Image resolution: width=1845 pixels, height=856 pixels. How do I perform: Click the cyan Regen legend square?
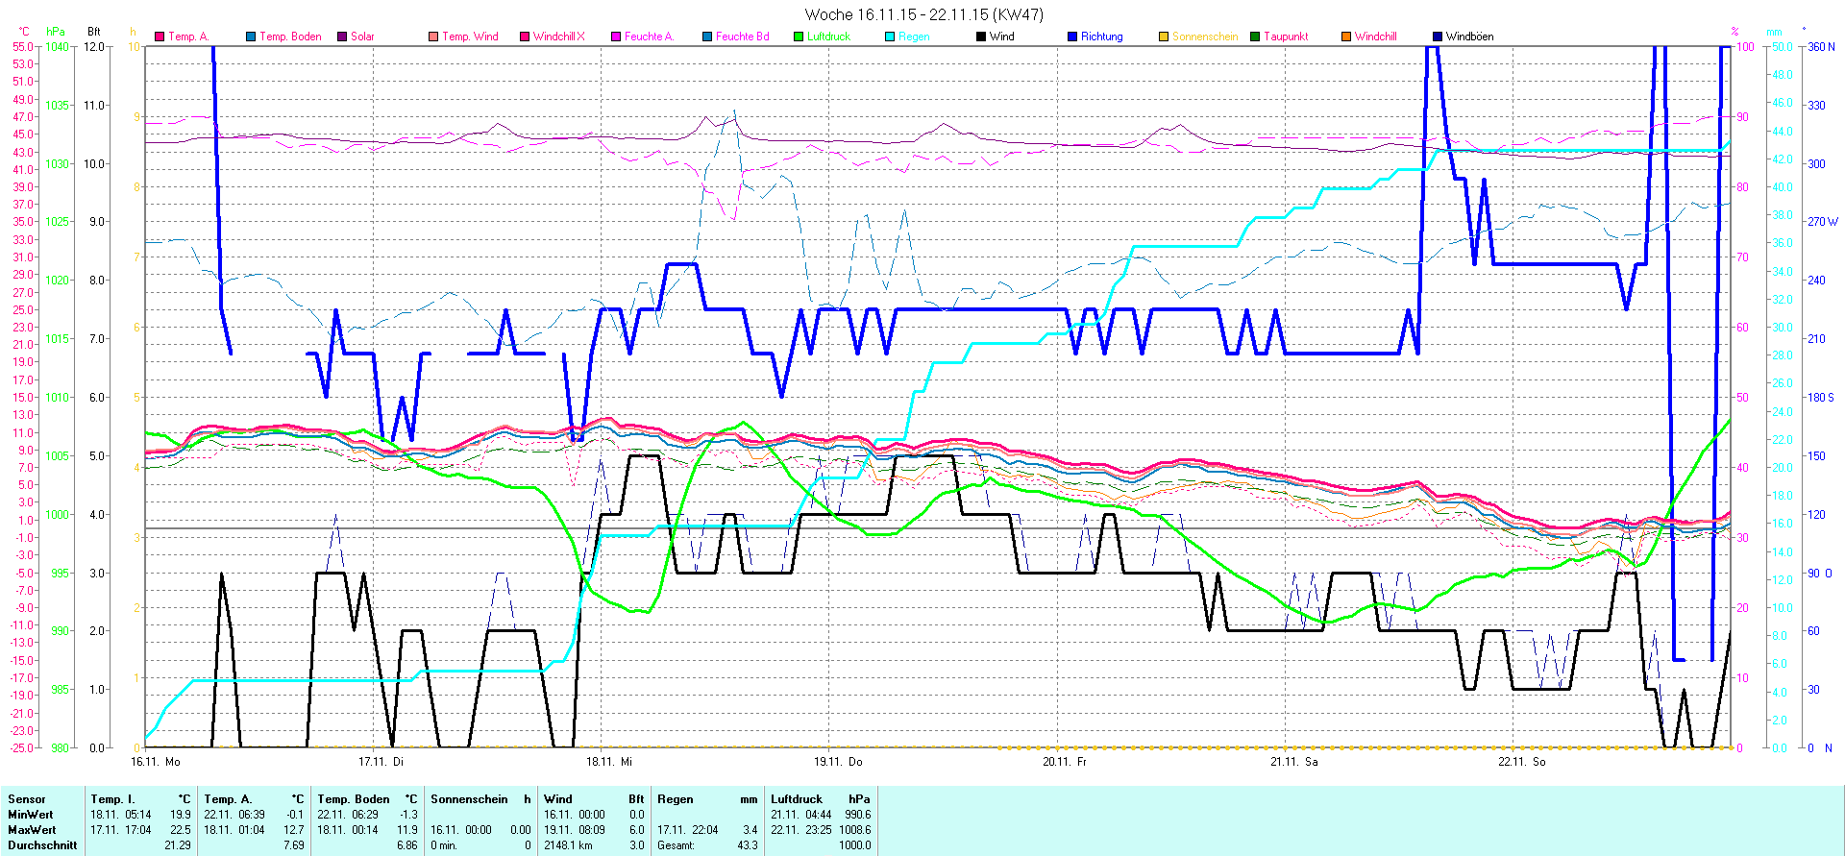click(890, 37)
